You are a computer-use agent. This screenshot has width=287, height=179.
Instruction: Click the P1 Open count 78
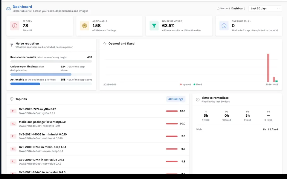(x=25, y=26)
